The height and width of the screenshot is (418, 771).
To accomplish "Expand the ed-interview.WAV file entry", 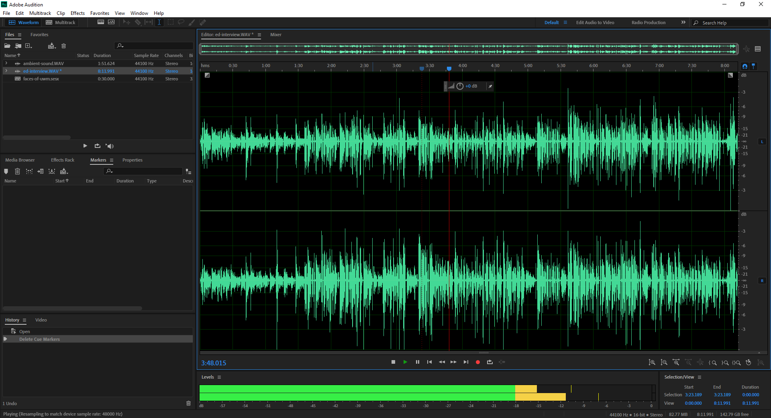I will coord(6,71).
